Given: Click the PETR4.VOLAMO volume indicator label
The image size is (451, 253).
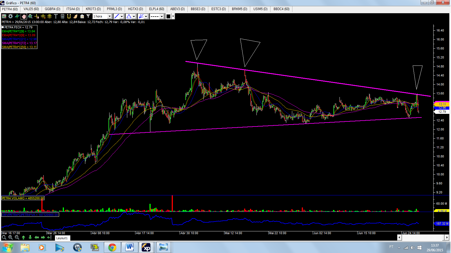Looking at the screenshot, I should tap(23, 198).
